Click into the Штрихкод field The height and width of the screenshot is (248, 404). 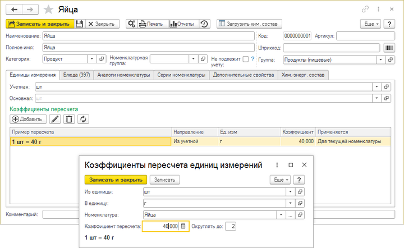[332, 48]
